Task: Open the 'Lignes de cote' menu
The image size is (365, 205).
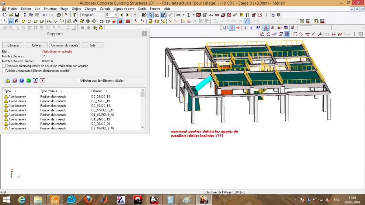Action: (x=124, y=9)
